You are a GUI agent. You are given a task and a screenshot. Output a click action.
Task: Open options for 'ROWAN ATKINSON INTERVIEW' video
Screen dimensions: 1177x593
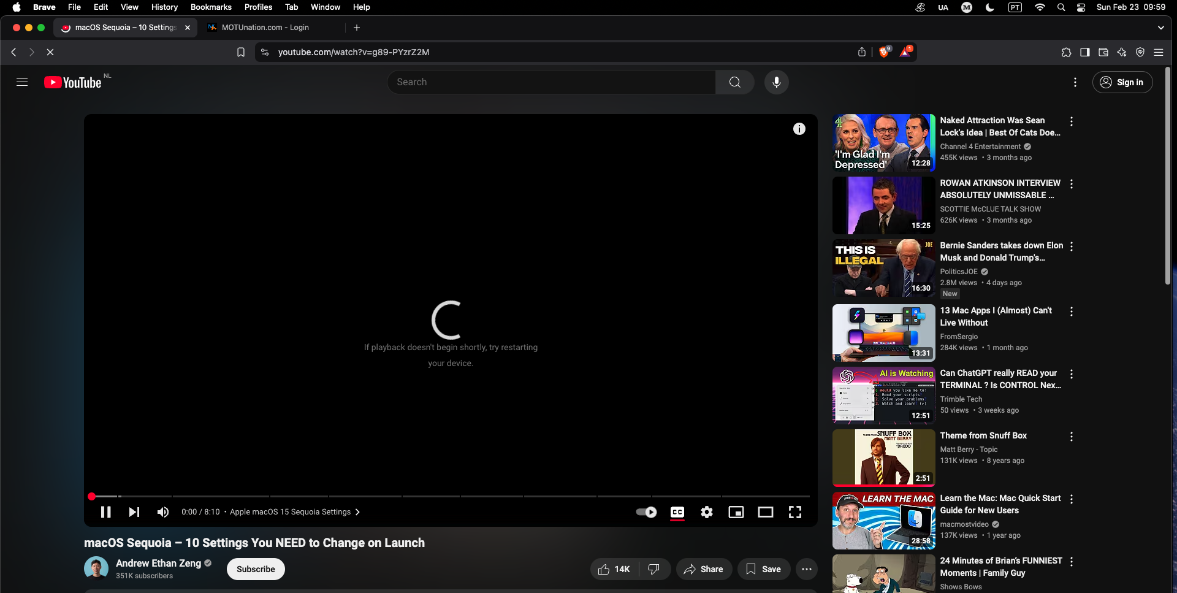[x=1072, y=184]
